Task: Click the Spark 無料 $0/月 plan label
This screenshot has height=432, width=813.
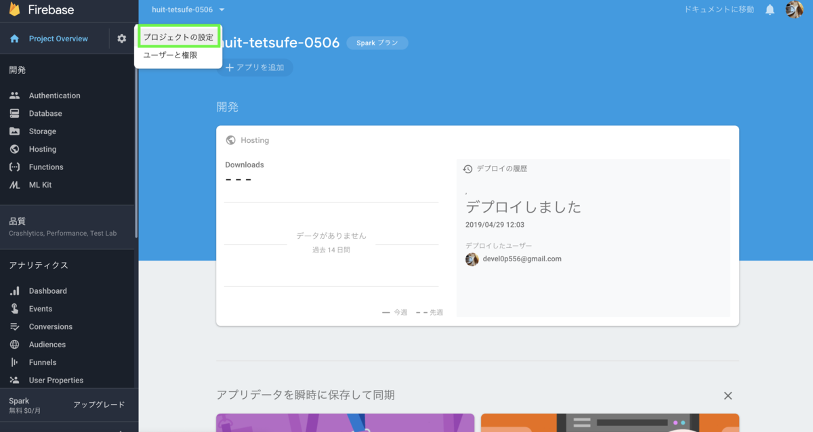Action: (x=25, y=405)
